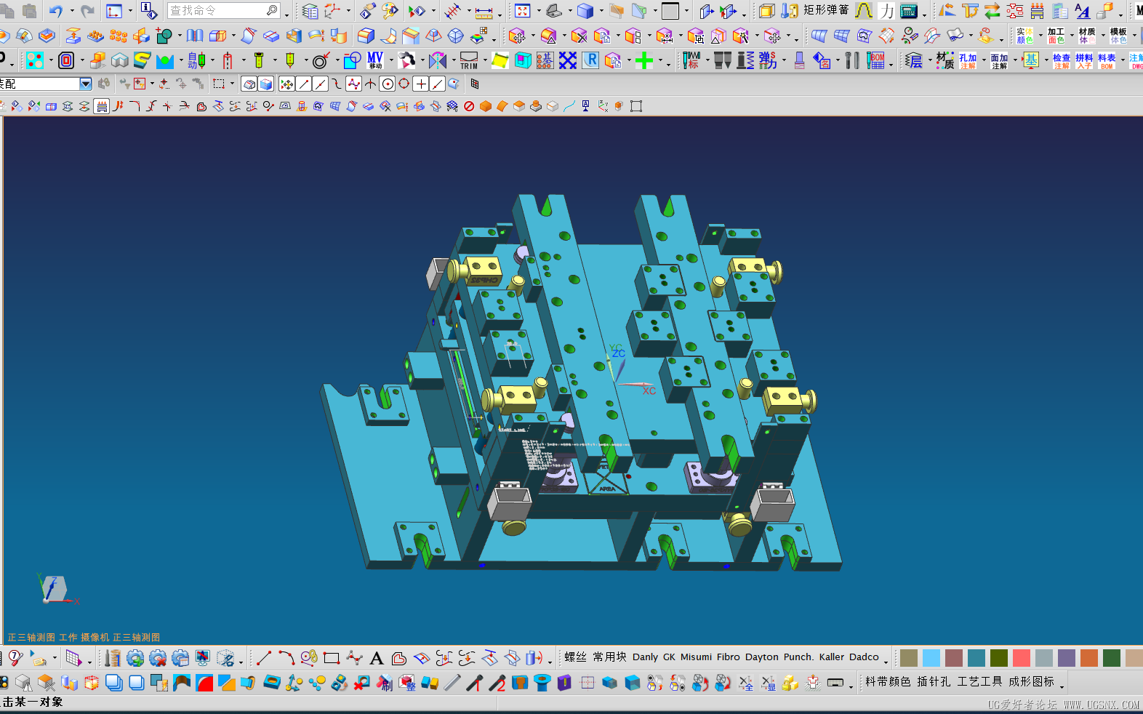This screenshot has width=1143, height=714.
Task: Click the green plus icon
Action: point(644,61)
